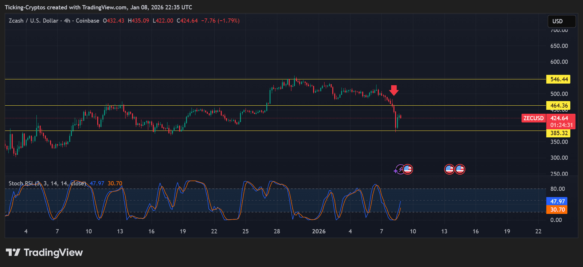Click the Coinbase exchange label in legend
This screenshot has width=583, height=267.
[x=87, y=21]
